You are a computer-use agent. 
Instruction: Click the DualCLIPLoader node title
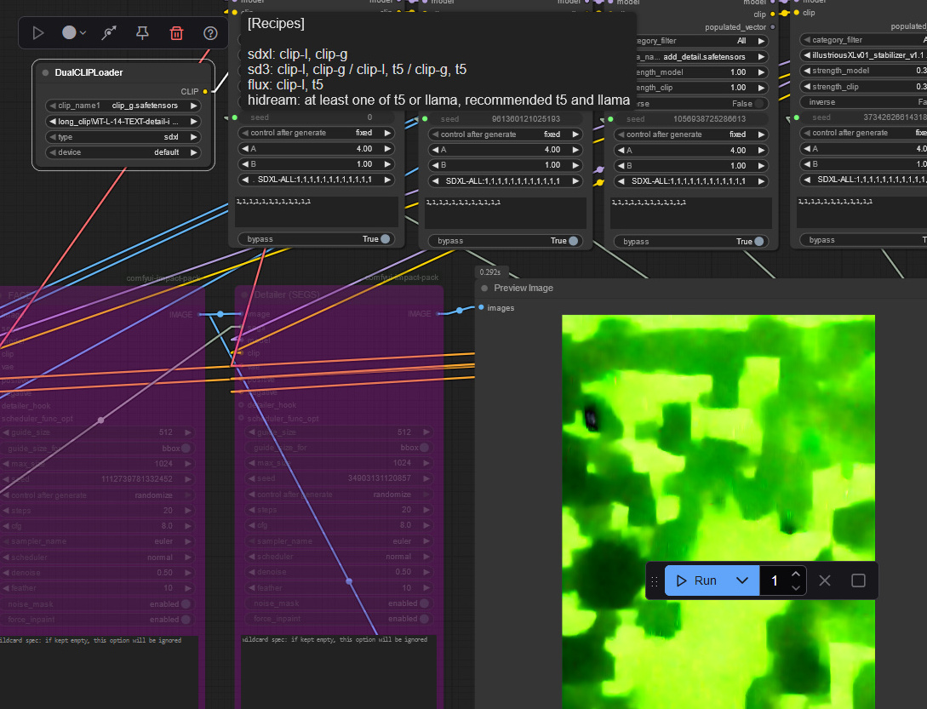click(x=89, y=72)
